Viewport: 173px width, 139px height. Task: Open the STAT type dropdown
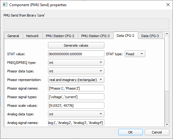click(x=135, y=54)
